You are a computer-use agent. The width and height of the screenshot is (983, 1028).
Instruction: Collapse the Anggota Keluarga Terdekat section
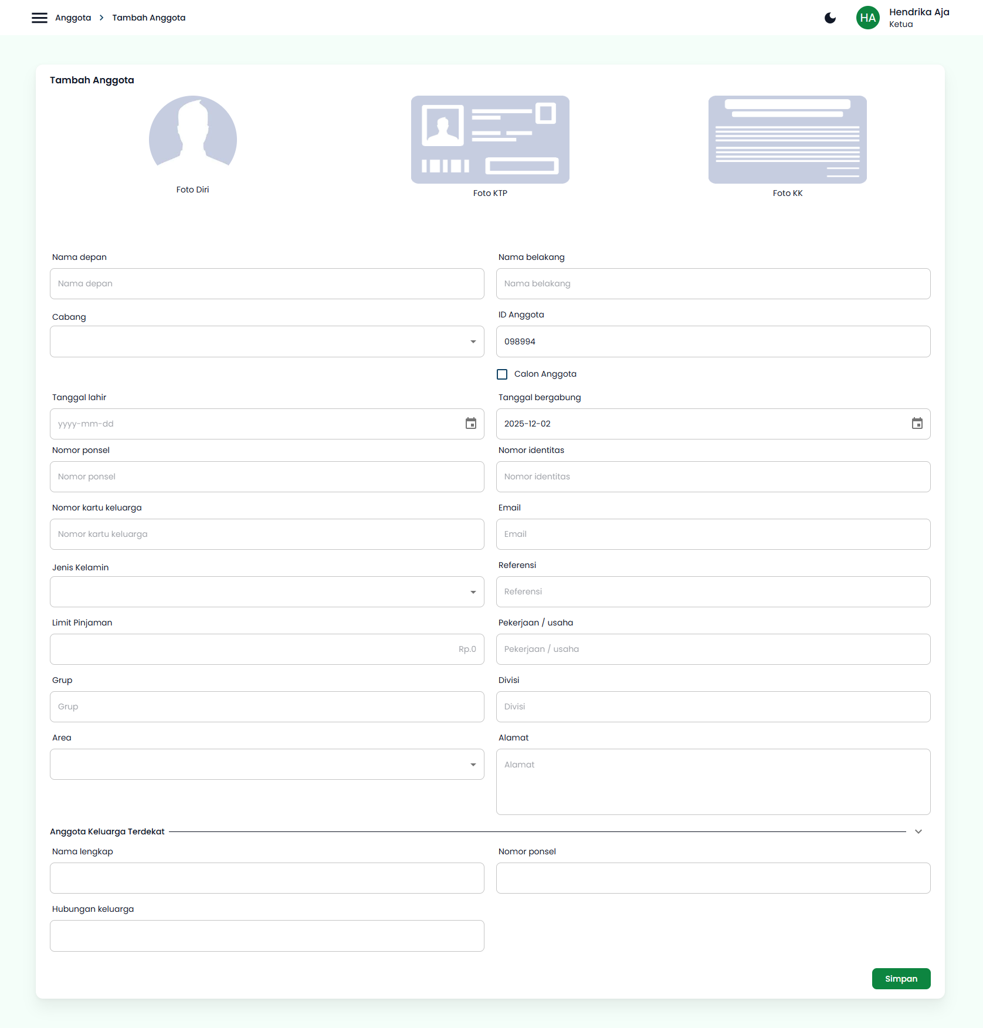click(x=918, y=831)
